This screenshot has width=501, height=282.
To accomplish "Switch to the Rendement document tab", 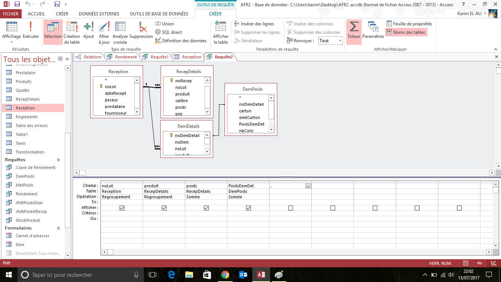I will tap(122, 57).
